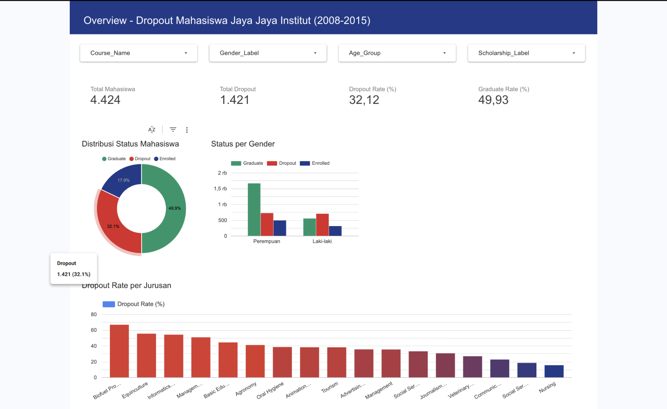Select the Dropout legend in Status per Gender
The image size is (667, 409).
[x=282, y=163]
